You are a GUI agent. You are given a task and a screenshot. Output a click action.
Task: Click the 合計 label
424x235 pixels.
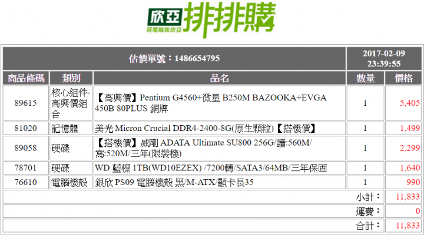[x=368, y=226]
